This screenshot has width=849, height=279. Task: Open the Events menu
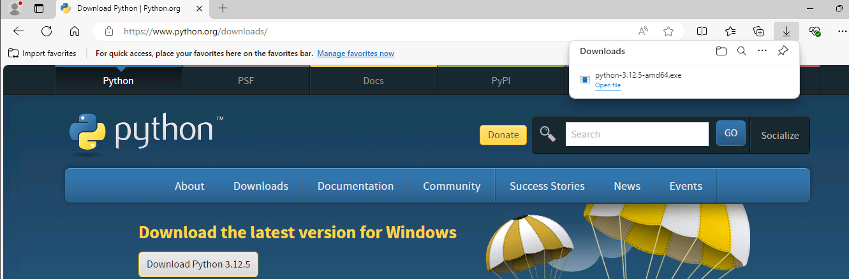pyautogui.click(x=686, y=186)
